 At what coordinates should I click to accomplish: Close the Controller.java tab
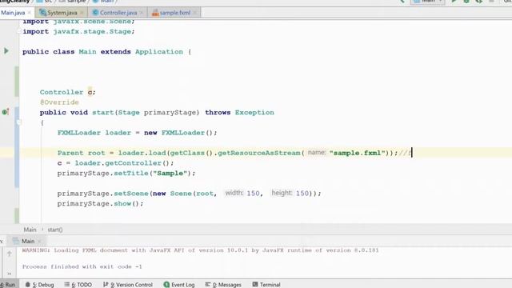tap(142, 13)
